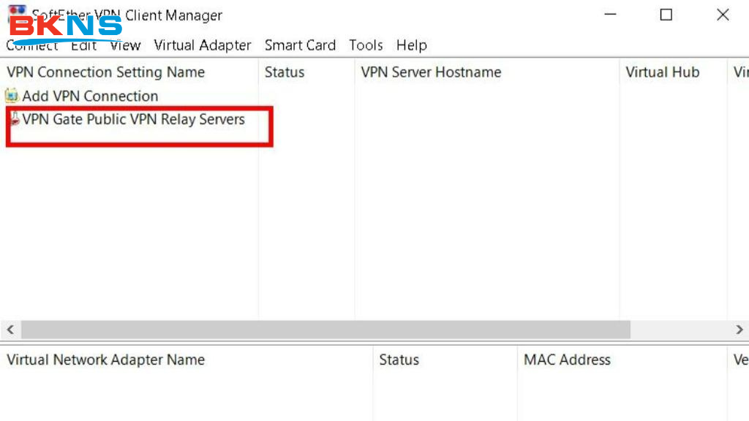Open the Tools menu

point(366,45)
